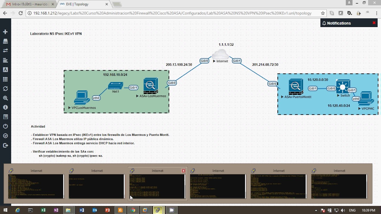
Task: Click the Logout exit icon in sidebar
Action: tap(5, 145)
